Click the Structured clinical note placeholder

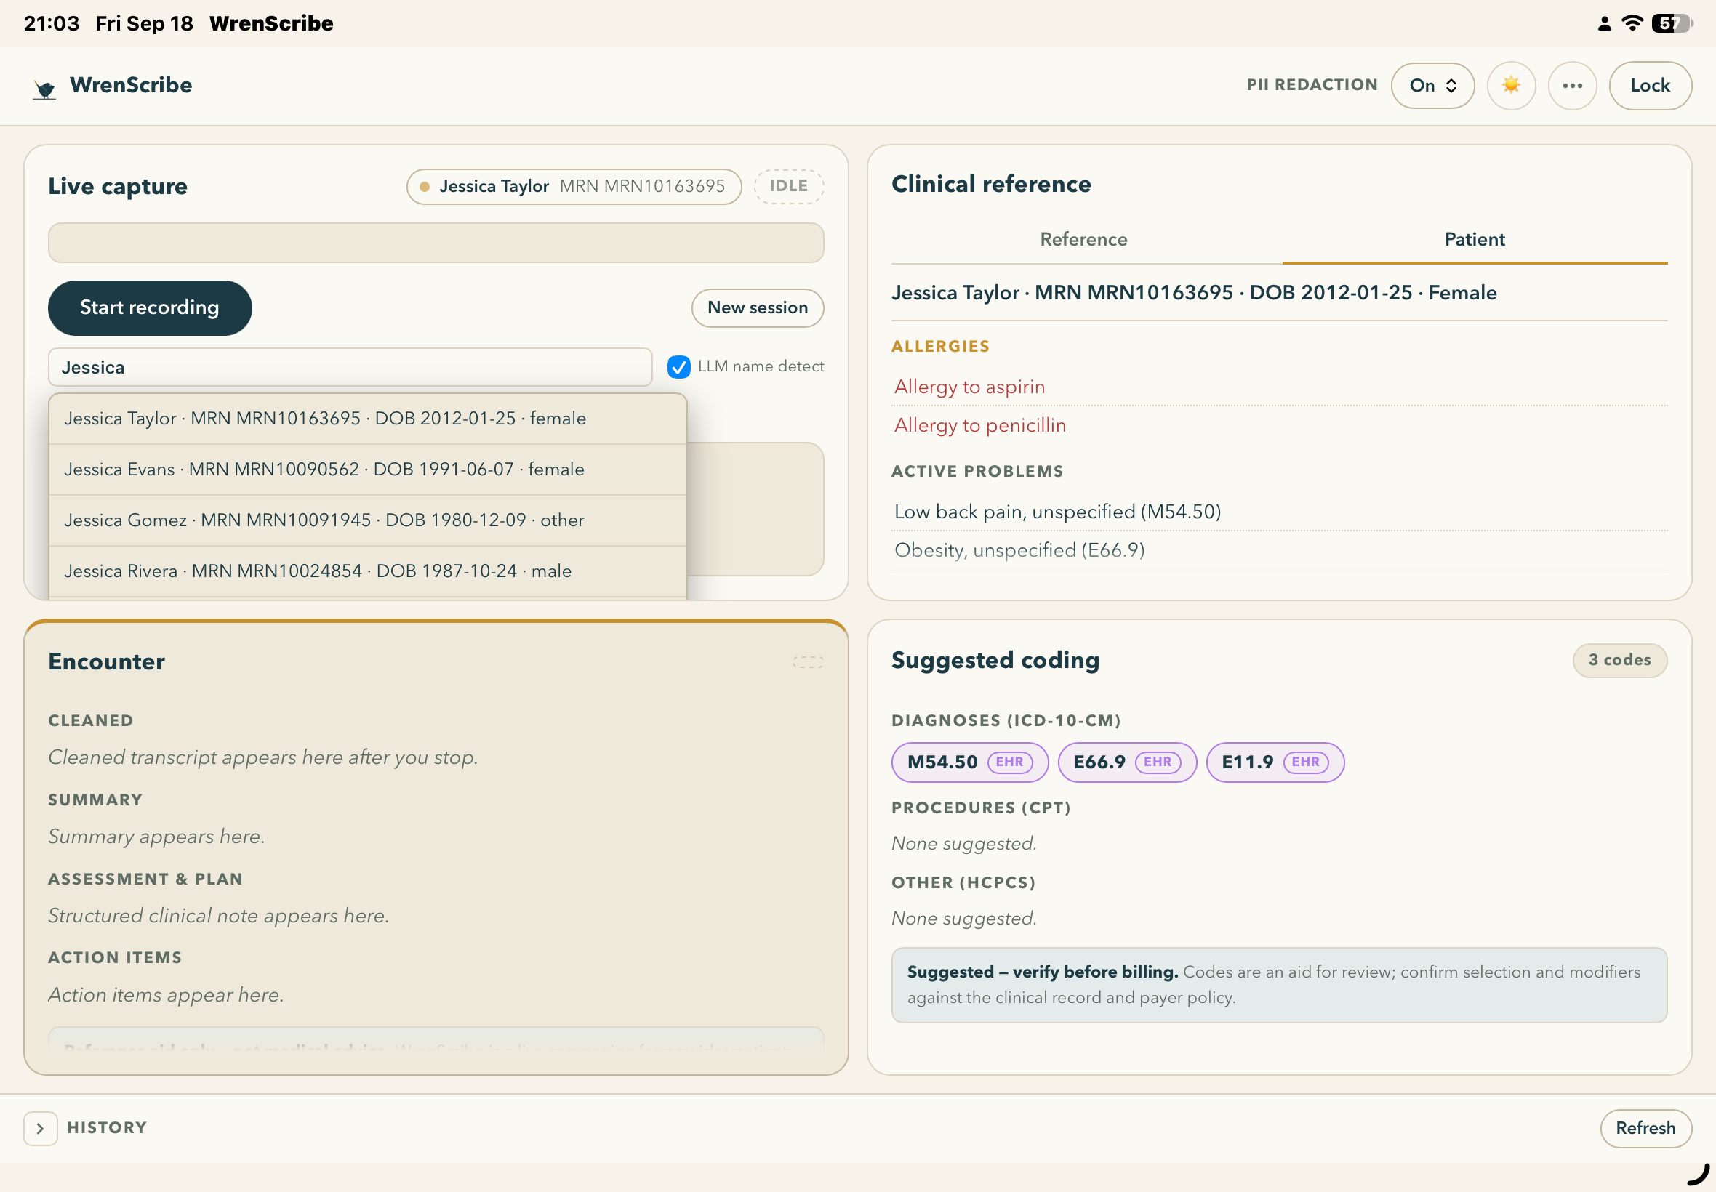pos(219,916)
